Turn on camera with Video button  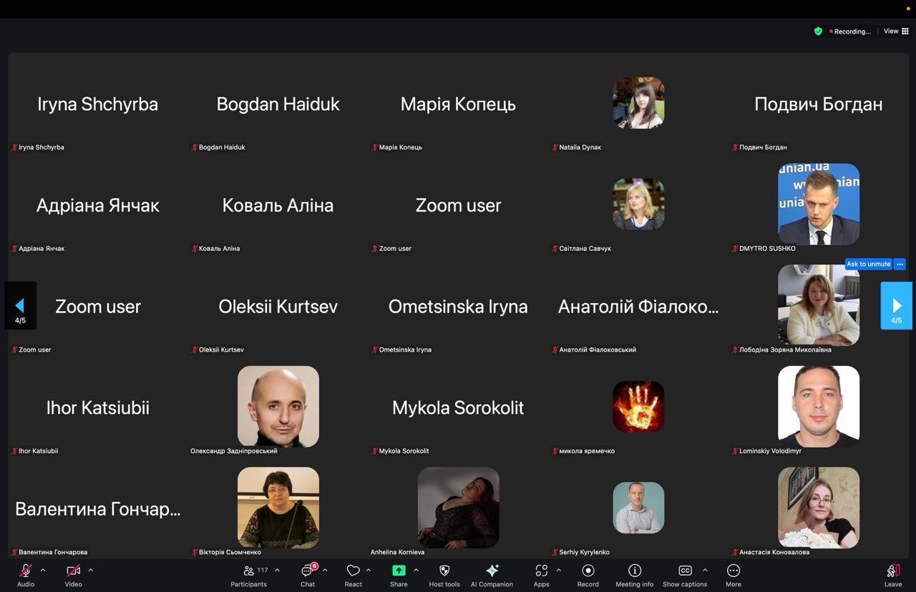(x=73, y=574)
